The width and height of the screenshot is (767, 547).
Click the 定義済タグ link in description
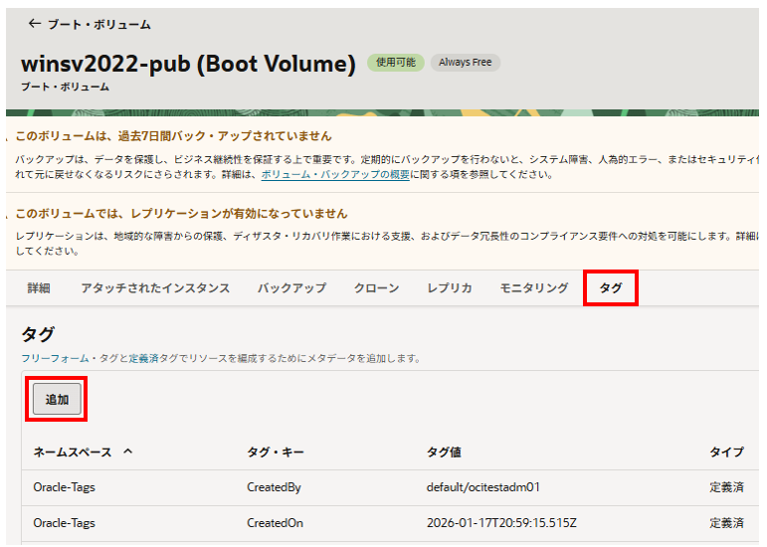[x=142, y=358]
